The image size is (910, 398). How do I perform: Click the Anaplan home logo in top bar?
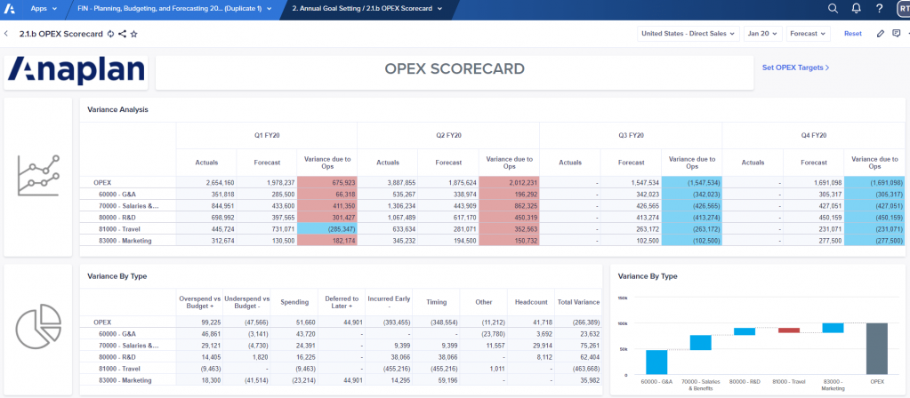(7, 8)
